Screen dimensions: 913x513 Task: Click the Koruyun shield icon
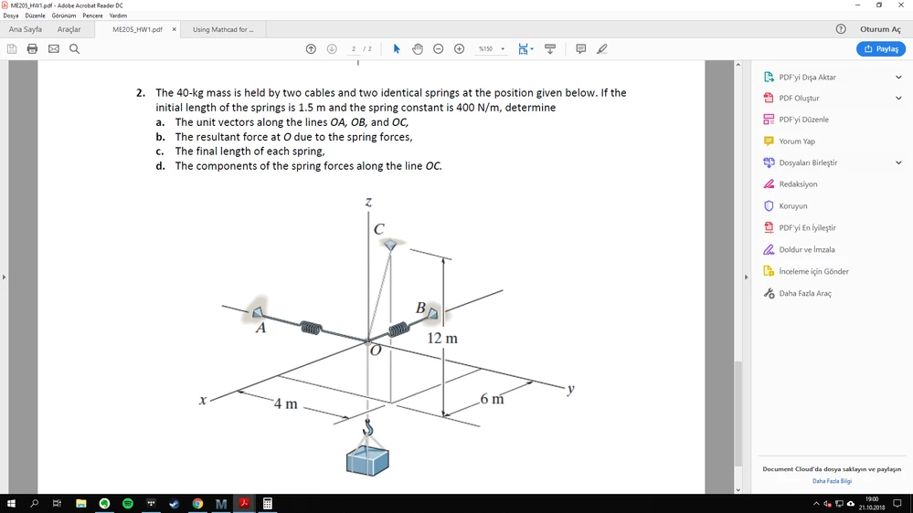769,206
